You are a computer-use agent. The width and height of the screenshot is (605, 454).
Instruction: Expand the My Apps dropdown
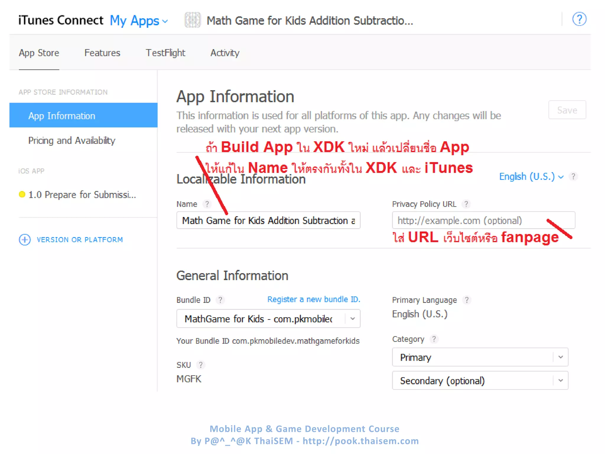coord(139,21)
